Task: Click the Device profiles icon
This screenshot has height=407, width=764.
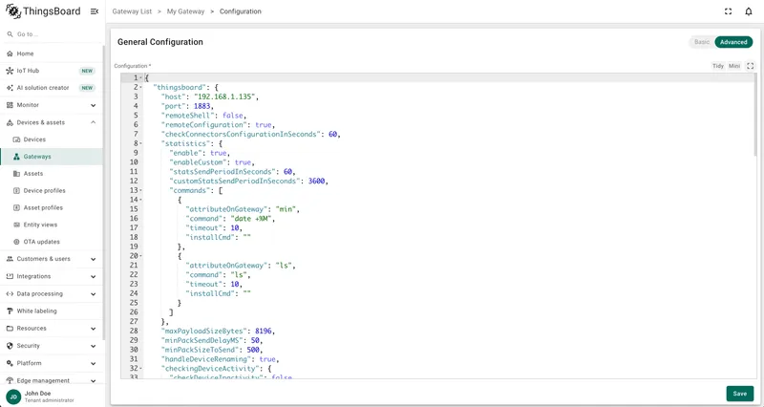Action: 16,190
